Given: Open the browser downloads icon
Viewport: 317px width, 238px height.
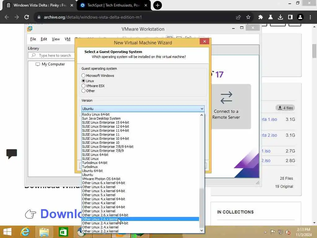Looking at the screenshot, I should click(280, 17).
